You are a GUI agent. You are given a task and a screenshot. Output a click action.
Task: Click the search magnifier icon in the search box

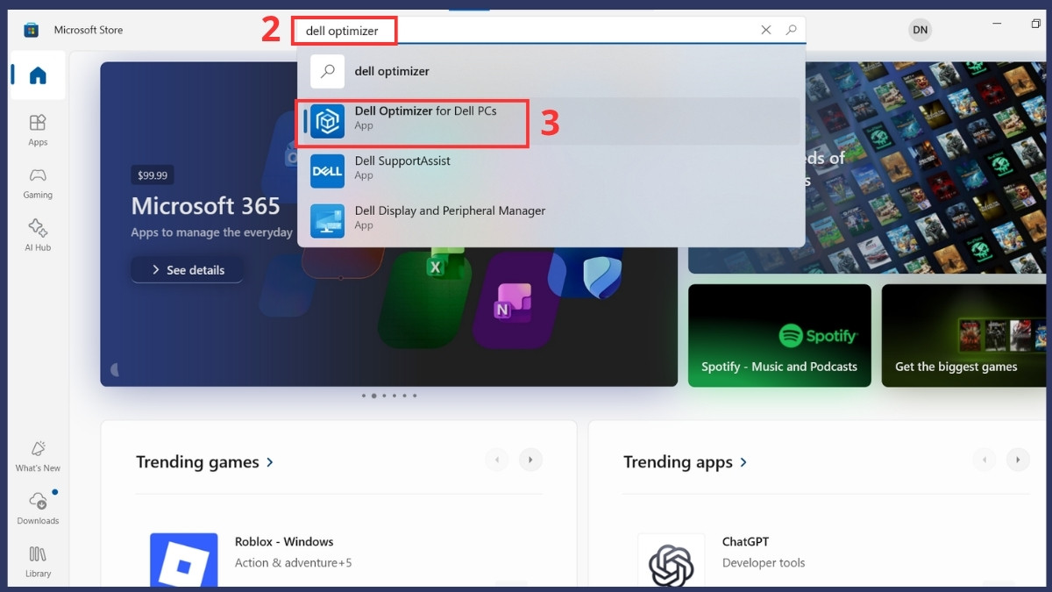pyautogui.click(x=791, y=30)
